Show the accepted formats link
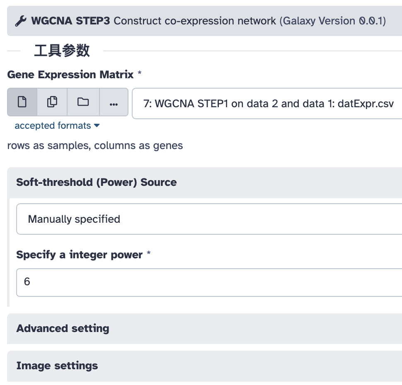The height and width of the screenshot is (385, 402). 53,126
